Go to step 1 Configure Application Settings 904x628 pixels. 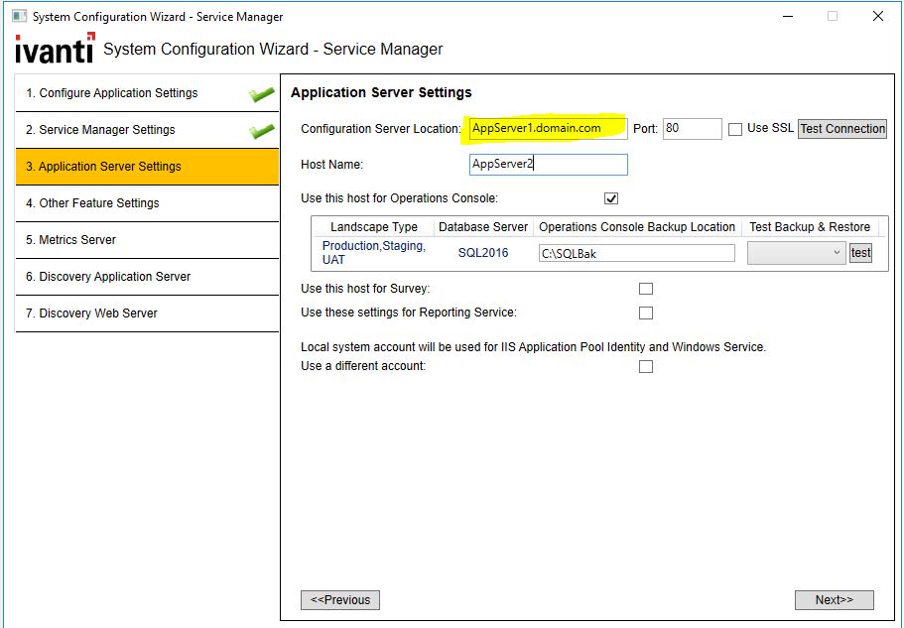112,93
